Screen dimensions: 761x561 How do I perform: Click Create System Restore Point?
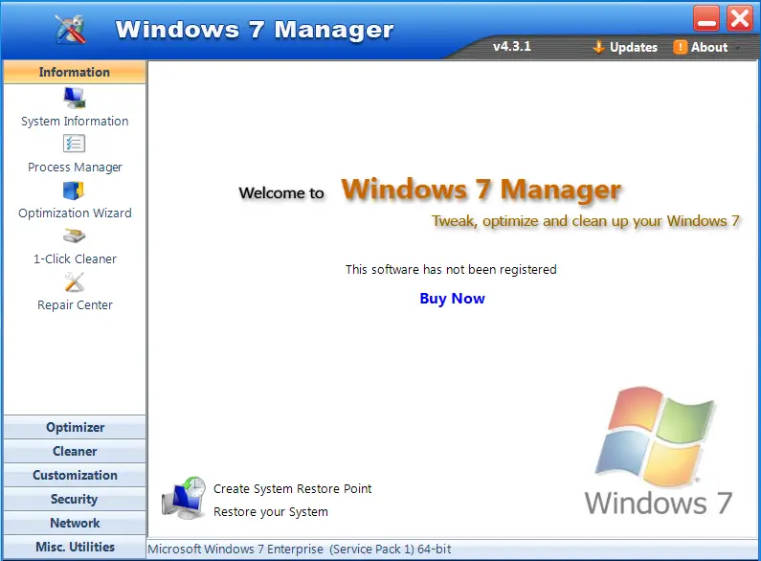point(293,488)
